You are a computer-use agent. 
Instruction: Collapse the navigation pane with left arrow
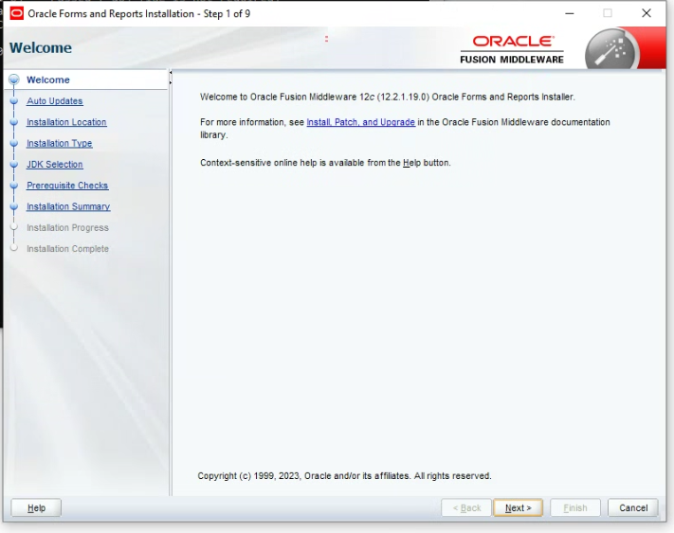[x=171, y=73]
